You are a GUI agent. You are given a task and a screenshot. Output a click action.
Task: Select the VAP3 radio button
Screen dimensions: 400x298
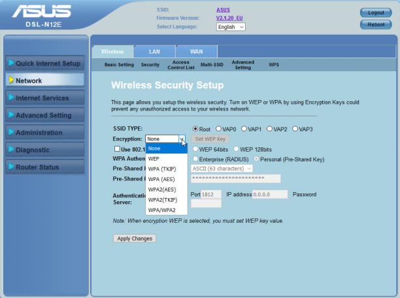(295, 129)
